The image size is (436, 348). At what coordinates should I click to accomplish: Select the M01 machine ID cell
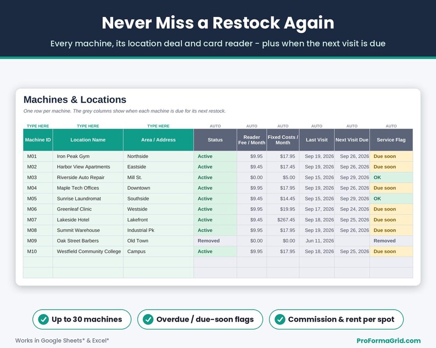tap(38, 156)
